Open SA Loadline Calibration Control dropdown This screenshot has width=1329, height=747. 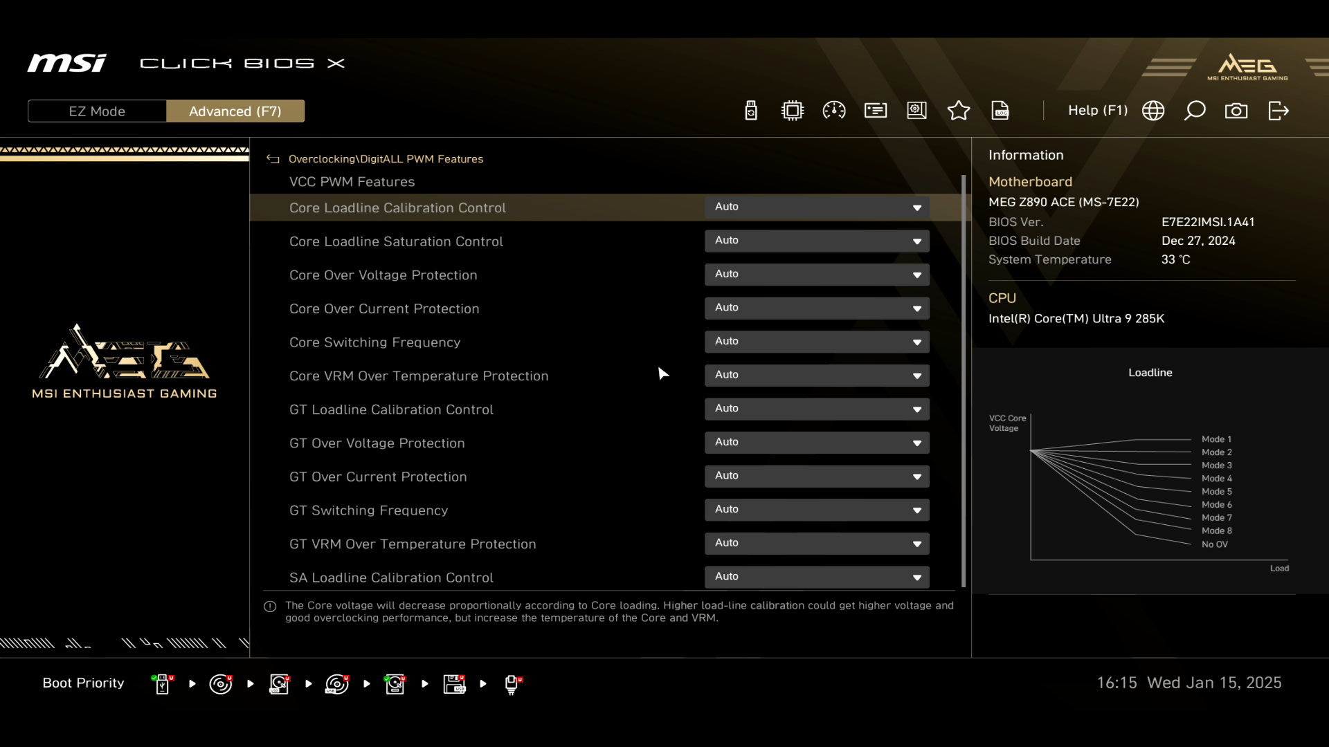pyautogui.click(x=817, y=577)
